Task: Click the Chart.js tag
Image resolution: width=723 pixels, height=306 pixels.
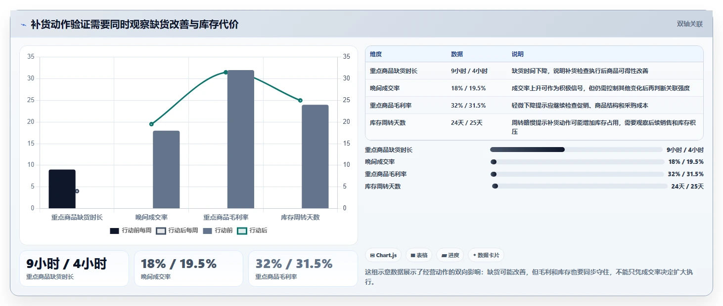Action: pyautogui.click(x=383, y=255)
